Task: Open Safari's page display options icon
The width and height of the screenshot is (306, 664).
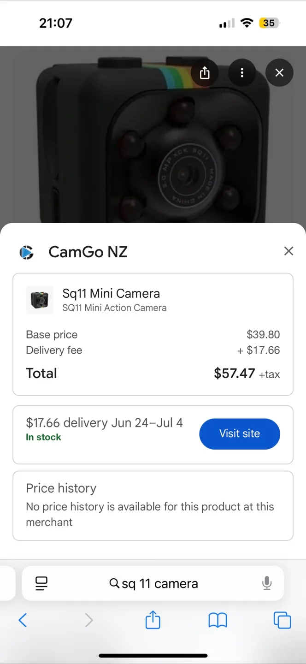Action: tap(41, 583)
